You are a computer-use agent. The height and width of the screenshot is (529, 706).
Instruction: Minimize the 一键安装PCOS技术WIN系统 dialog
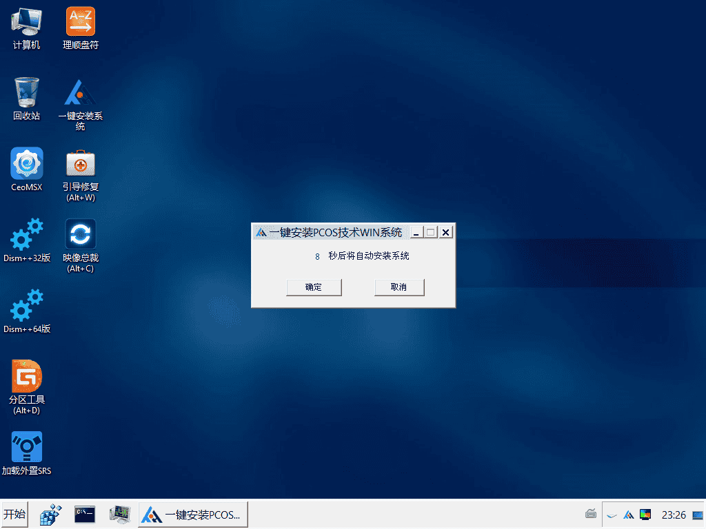[x=416, y=232]
